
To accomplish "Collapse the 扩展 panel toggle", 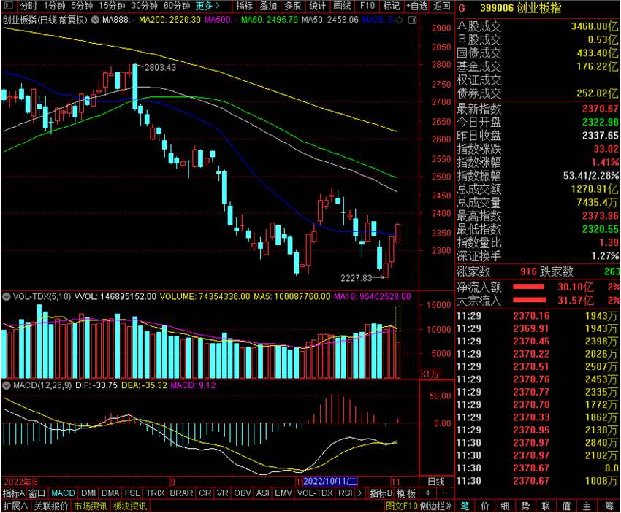I will (x=15, y=506).
